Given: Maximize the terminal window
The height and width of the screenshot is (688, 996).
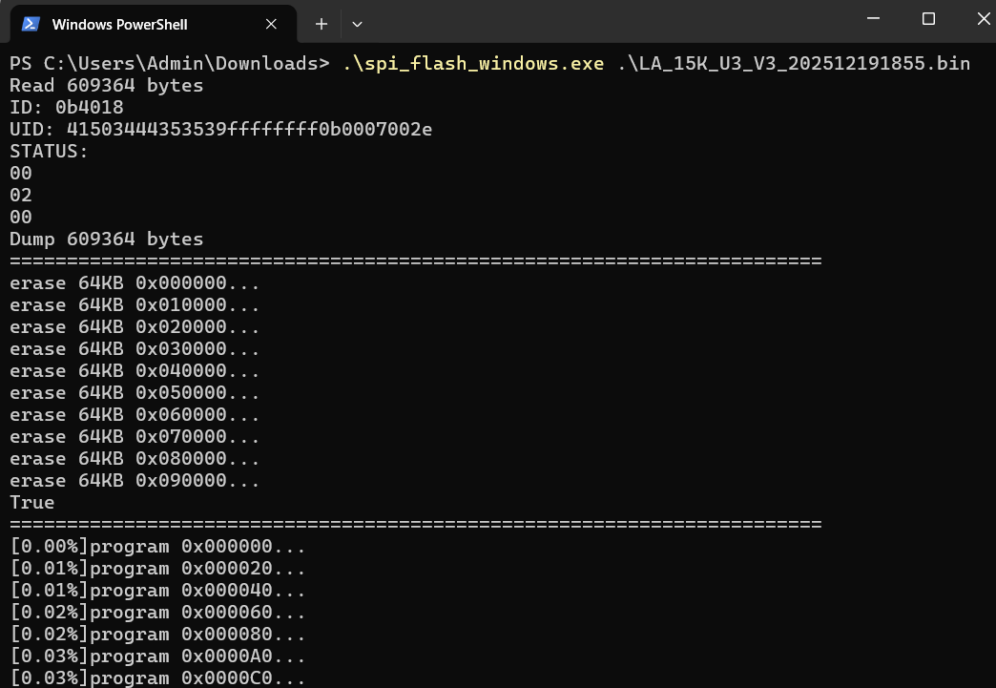Looking at the screenshot, I should tap(928, 19).
